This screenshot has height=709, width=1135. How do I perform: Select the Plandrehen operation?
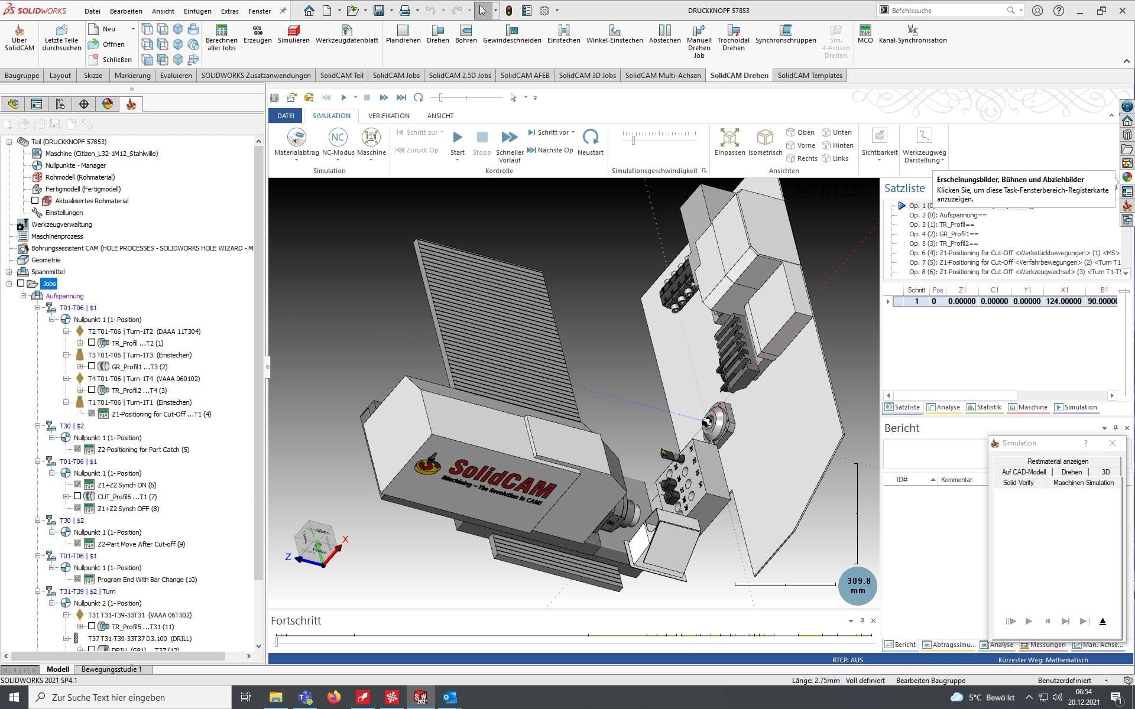tap(403, 34)
